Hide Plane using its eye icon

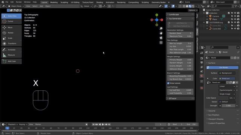tap(235, 19)
